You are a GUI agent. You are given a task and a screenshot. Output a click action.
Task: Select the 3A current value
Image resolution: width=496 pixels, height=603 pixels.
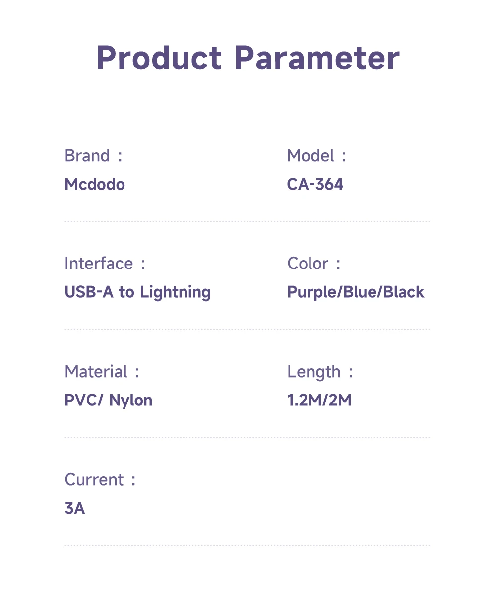(75, 509)
